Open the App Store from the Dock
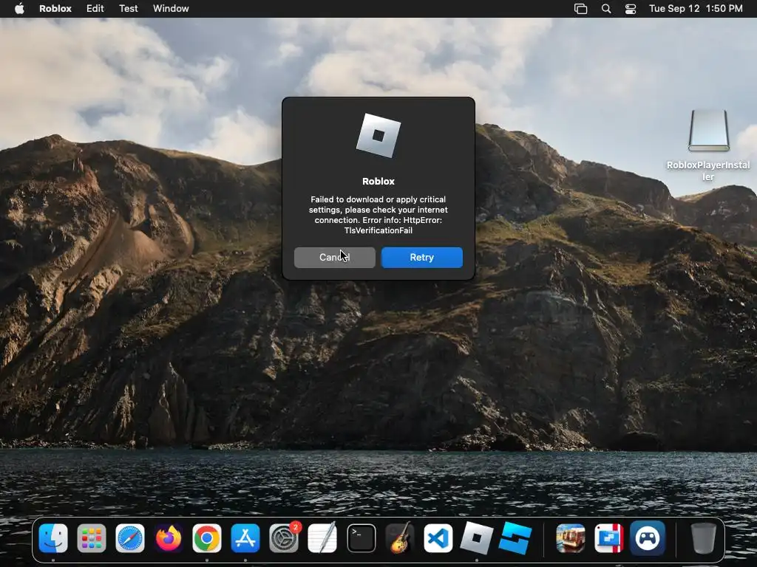Image resolution: width=757 pixels, height=567 pixels. point(245,538)
